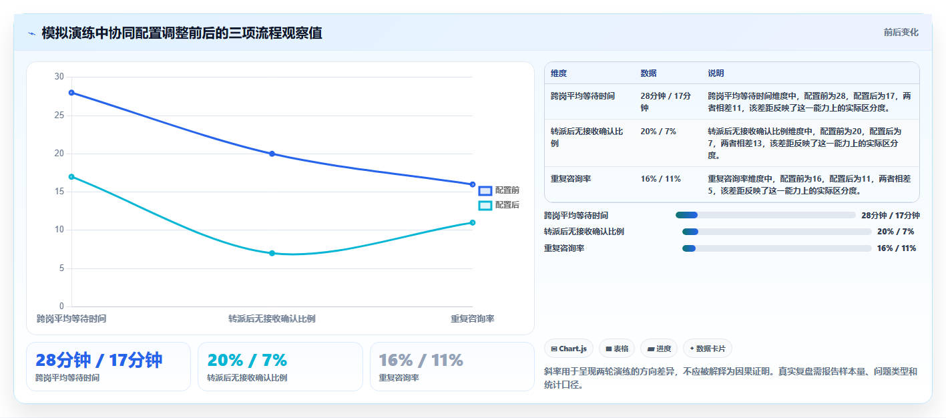Click the icon in the 进度 tag
This screenshot has width=946, height=418.
(x=651, y=349)
